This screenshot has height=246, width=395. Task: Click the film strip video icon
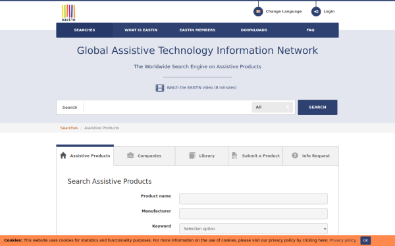(160, 88)
